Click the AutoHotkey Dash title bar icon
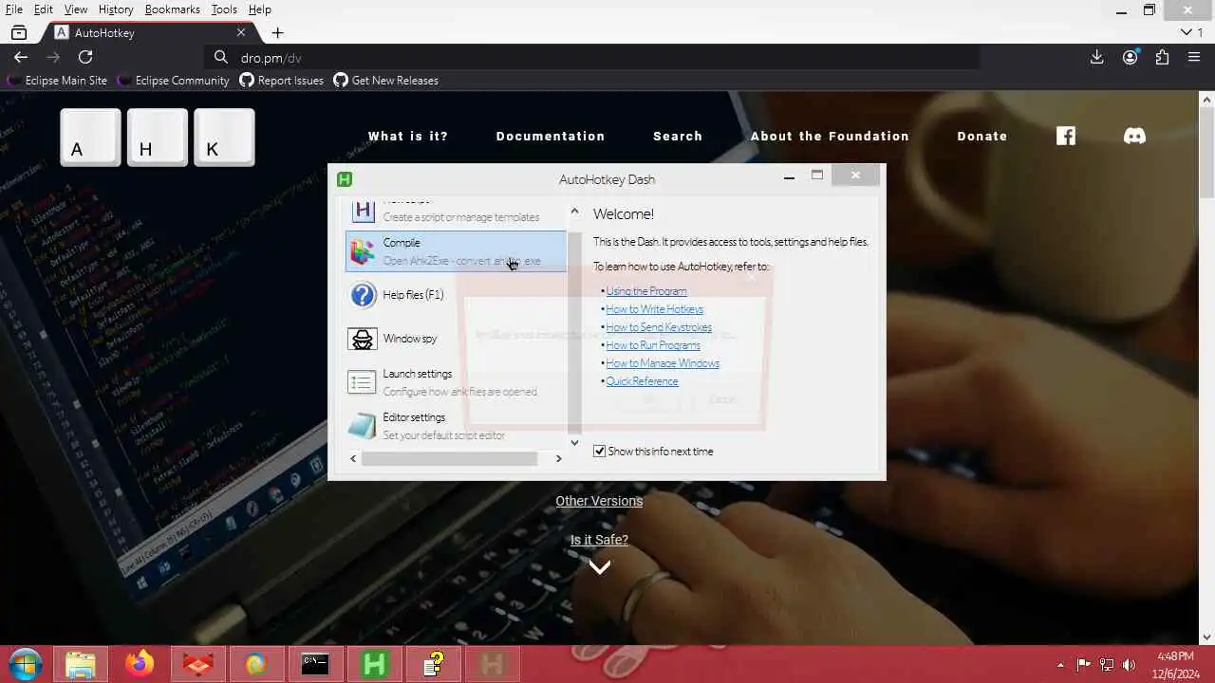 345,178
